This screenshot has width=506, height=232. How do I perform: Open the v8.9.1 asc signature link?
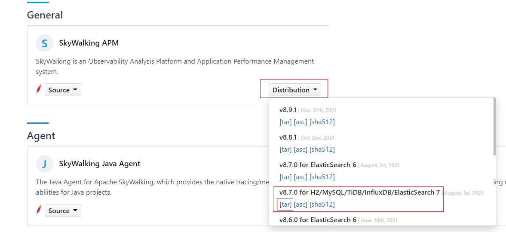pos(301,122)
